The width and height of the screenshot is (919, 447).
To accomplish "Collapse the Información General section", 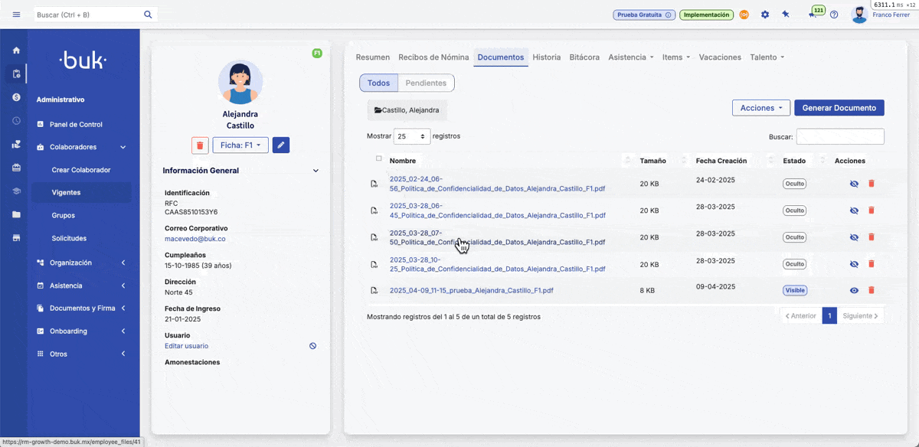I will (316, 171).
